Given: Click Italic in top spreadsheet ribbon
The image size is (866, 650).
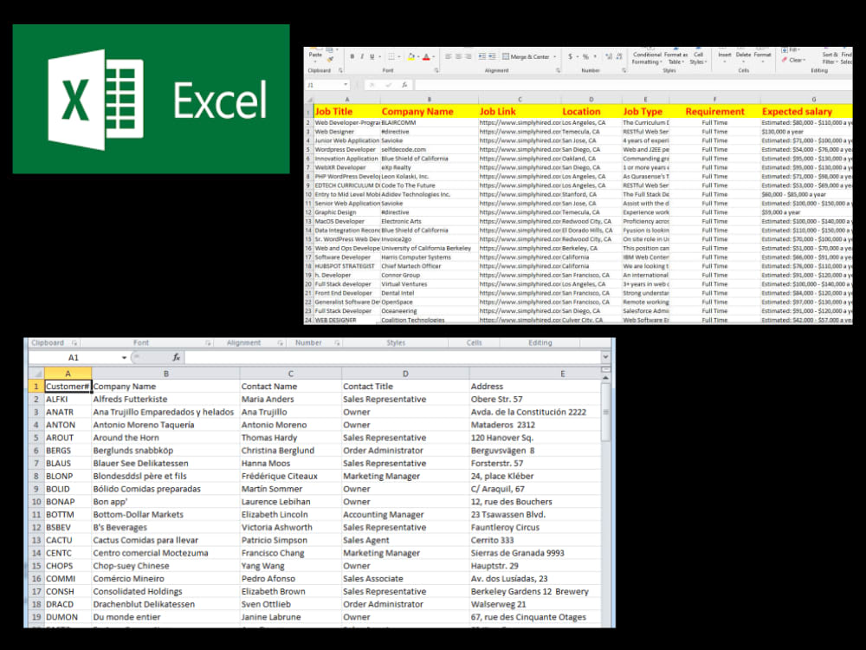Looking at the screenshot, I should pos(362,56).
